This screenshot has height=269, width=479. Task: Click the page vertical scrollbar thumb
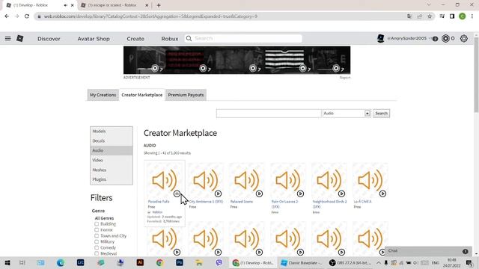[x=476, y=75]
